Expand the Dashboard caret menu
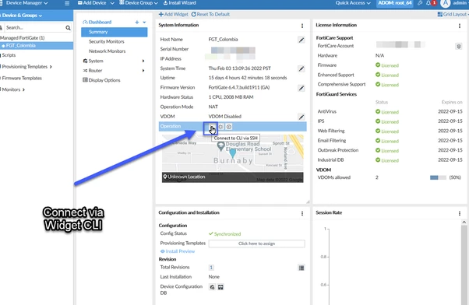Image resolution: width=469 pixels, height=305 pixels. [x=144, y=22]
